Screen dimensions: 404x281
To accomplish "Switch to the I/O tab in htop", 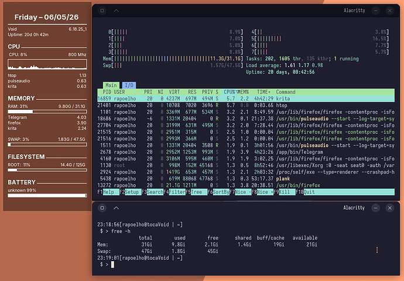I will 129,85.
